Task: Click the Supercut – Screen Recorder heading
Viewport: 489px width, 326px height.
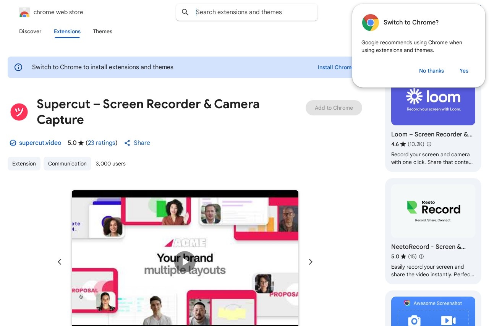Action: 148,112
